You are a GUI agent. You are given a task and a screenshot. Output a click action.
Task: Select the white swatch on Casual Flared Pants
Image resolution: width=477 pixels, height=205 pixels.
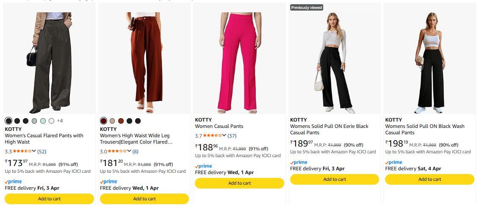(51, 121)
